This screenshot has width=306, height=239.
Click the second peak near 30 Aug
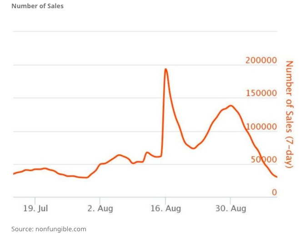coord(231,106)
